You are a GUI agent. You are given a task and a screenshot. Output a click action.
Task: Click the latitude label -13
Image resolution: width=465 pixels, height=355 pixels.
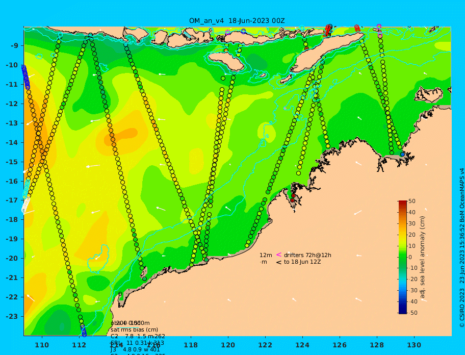12,123
